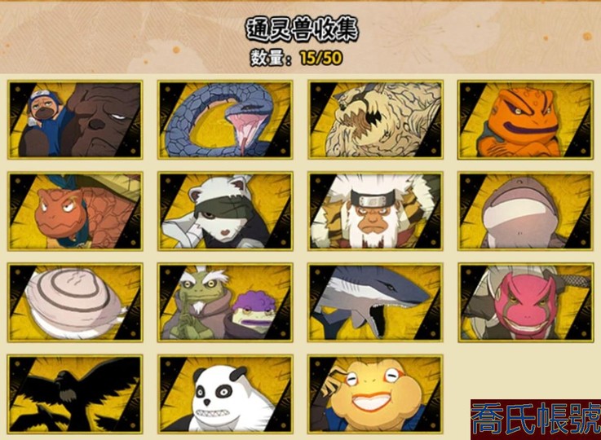The height and width of the screenshot is (440, 601).
Task: Click the 数量 15/50 counter
Action: coord(297,58)
